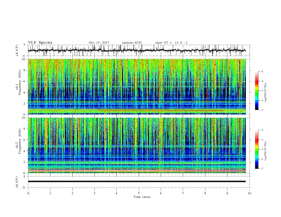Click the ch.1 colorbar "log(PSD)(V²/Hz)" label
Screen dimensions: 281x217
tap(266, 93)
